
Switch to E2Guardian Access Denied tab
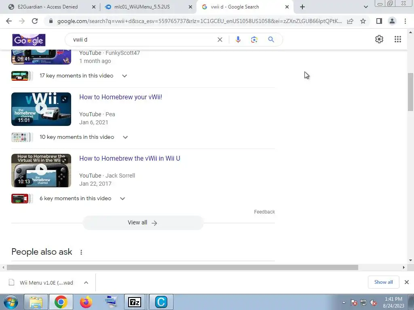pos(48,7)
